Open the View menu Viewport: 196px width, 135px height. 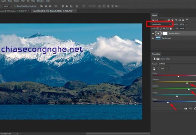33,1
